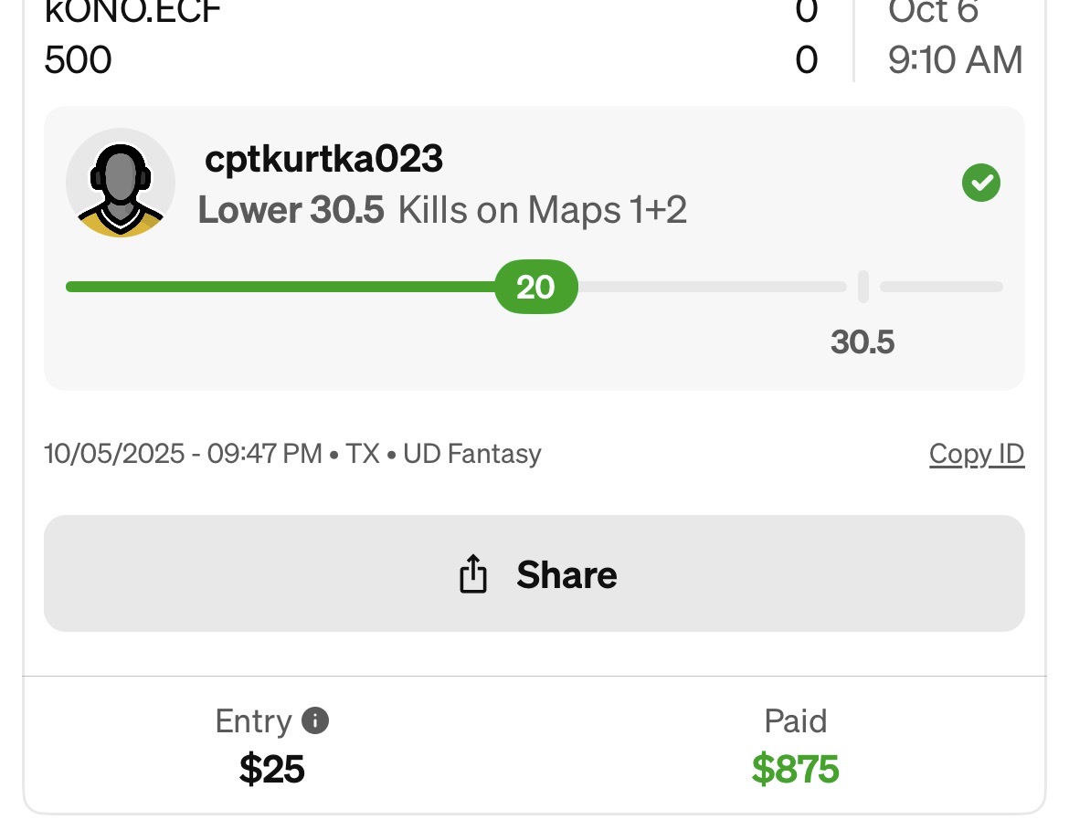Screen dimensions: 1069x830
Task: Click the 30.5 label under the slider
Action: [862, 342]
